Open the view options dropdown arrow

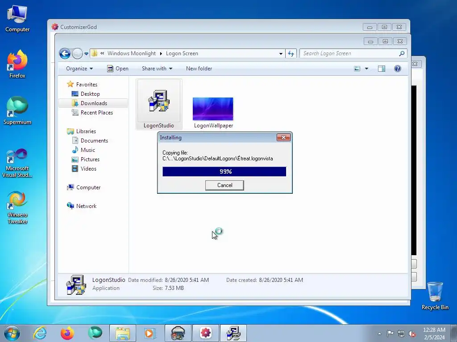(367, 69)
